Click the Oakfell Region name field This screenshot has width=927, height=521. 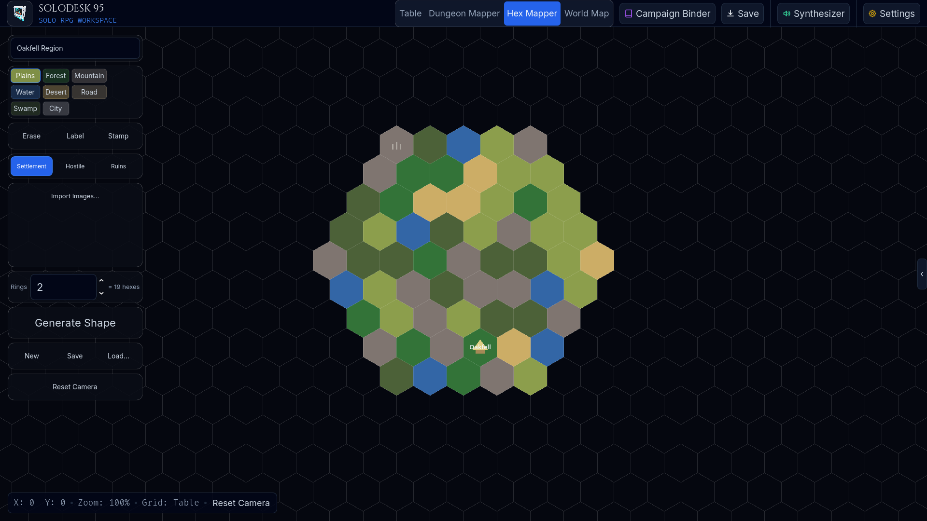pos(75,48)
